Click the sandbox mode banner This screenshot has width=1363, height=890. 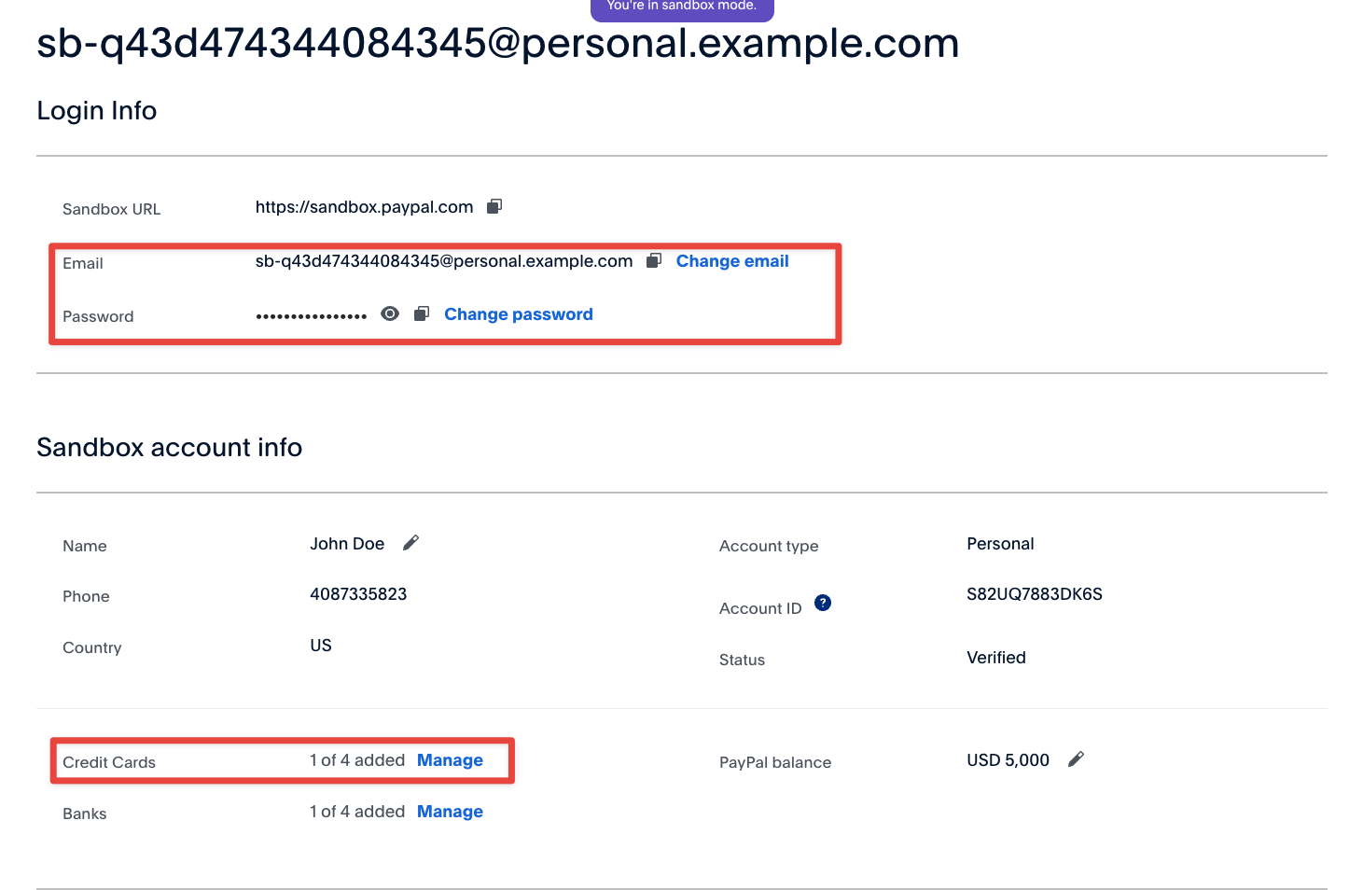coord(682,7)
